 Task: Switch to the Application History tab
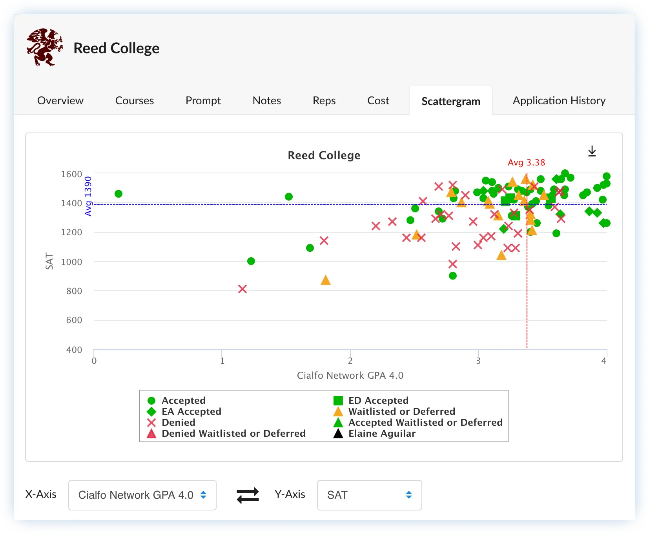click(559, 100)
